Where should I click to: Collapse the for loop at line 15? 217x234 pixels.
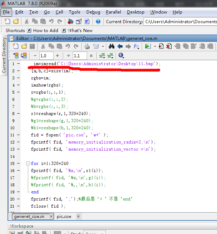point(28,163)
